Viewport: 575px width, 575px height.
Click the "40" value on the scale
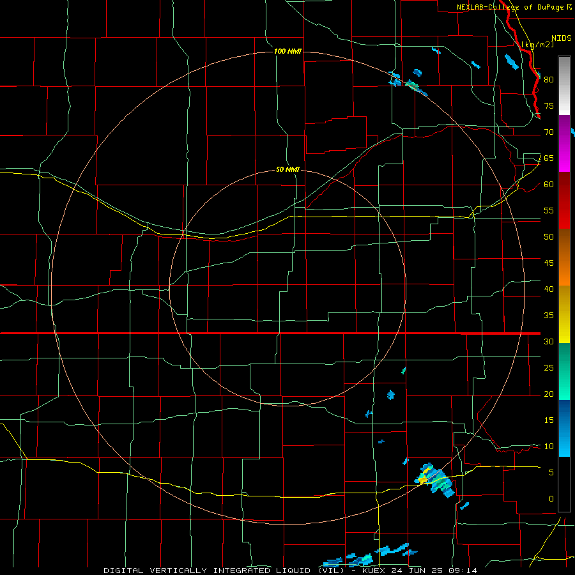pos(549,289)
